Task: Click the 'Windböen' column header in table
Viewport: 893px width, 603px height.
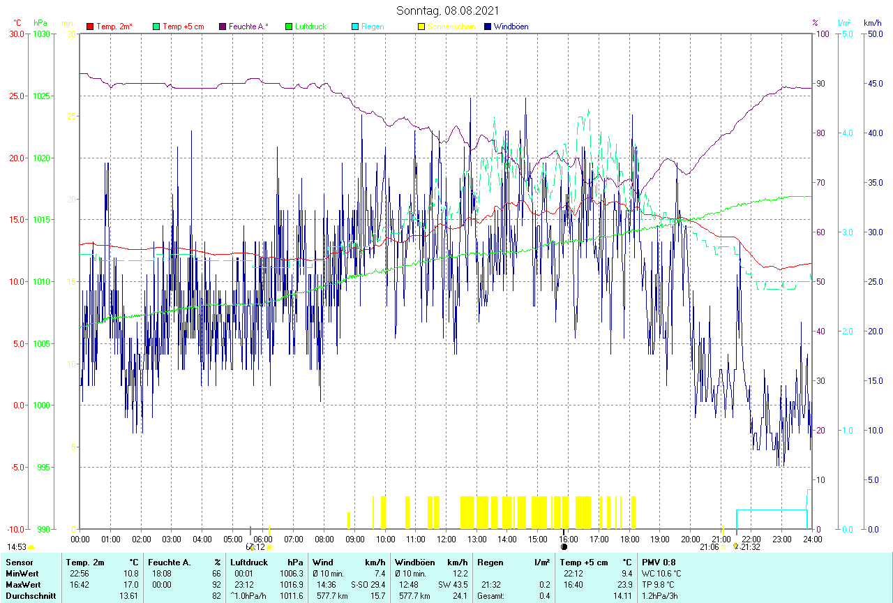Action: (414, 562)
